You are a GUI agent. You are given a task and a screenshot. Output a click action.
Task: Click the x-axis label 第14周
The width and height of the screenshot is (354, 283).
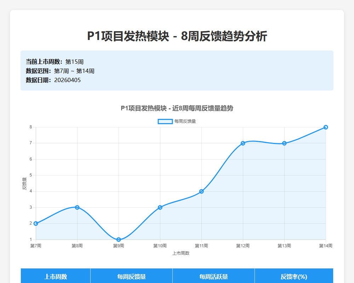[326, 246]
